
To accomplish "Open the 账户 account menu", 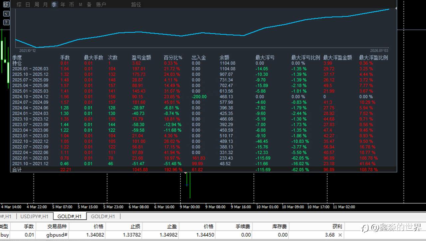I will point(101,5).
